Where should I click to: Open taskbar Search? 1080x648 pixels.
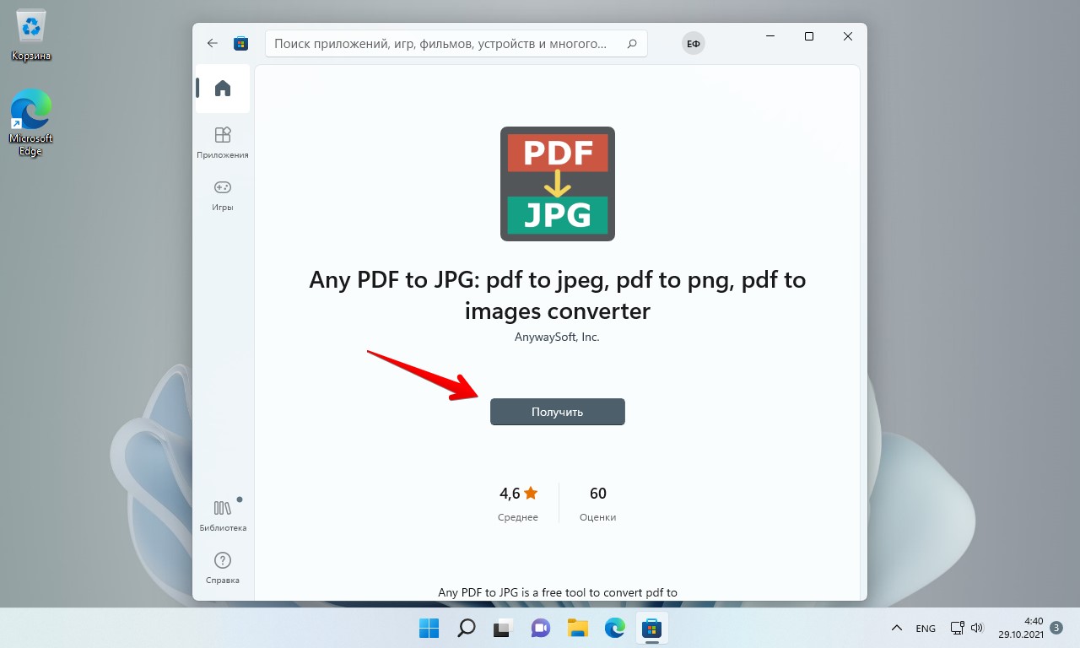point(466,628)
